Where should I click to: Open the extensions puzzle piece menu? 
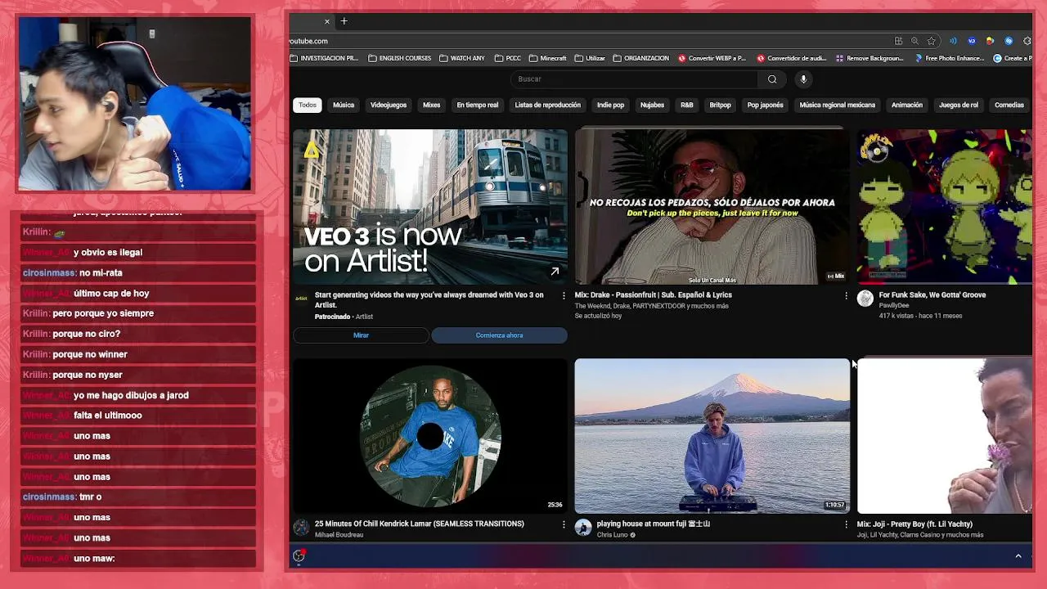(1027, 41)
